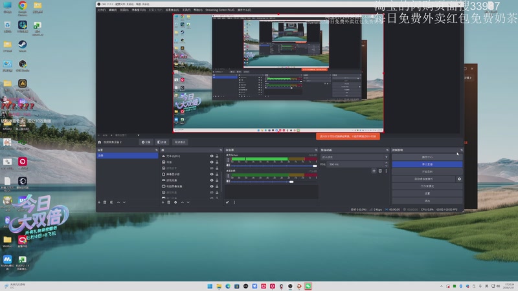Click the add transition plus icon
Image resolution: width=518 pixels, height=291 pixels.
[x=373, y=171]
